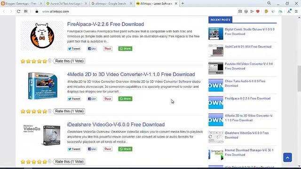Share the 4Media post via WhatsApp
Screen dimensions: 301x169
125,99
